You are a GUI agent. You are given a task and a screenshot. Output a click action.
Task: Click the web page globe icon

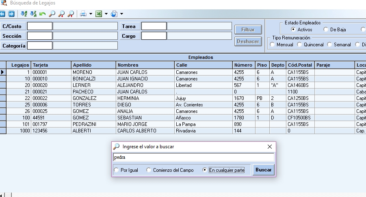click(x=114, y=14)
